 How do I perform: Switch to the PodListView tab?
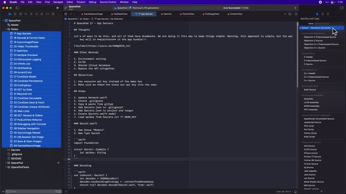click(187, 14)
